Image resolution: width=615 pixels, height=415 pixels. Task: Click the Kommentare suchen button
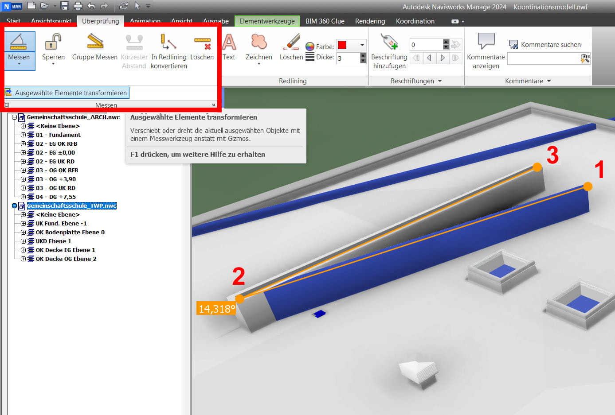click(x=545, y=45)
